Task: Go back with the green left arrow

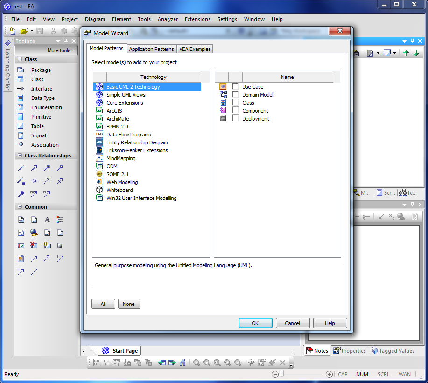Action: [162, 362]
